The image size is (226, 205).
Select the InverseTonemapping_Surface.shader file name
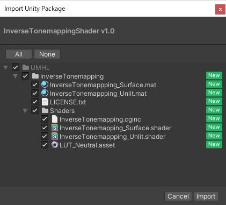point(115,128)
